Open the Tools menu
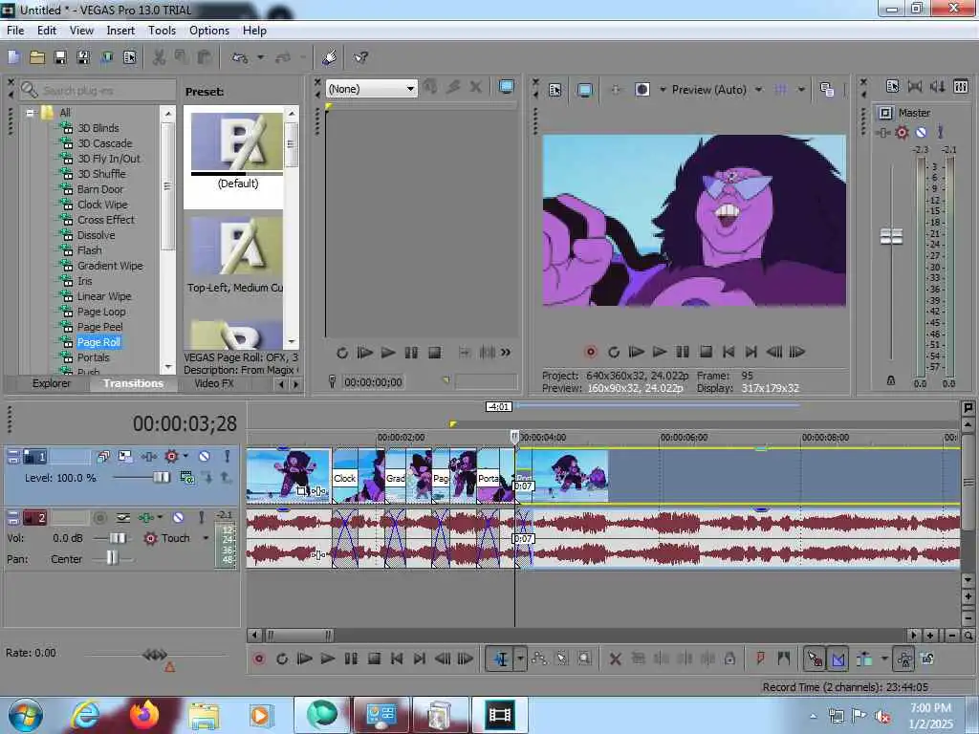The image size is (979, 734). [162, 30]
